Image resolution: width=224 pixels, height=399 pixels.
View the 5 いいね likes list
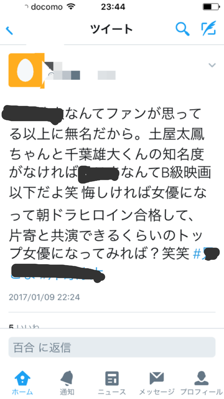tap(24, 326)
